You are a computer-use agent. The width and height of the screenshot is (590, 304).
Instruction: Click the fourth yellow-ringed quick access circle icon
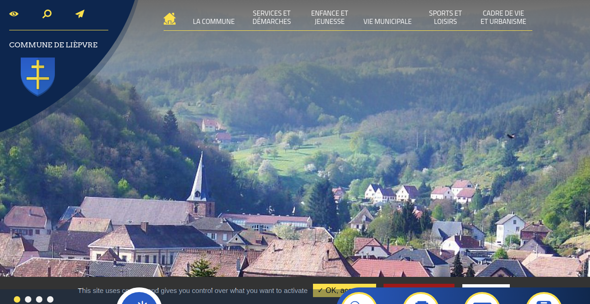pos(544,299)
